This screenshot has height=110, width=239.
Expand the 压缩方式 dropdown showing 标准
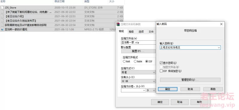point(154,72)
